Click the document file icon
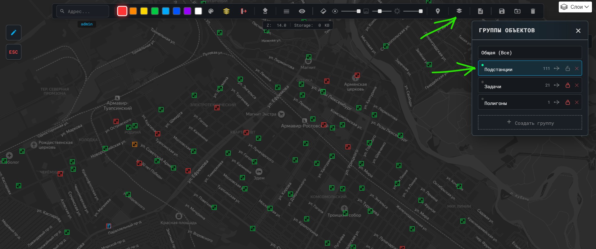The width and height of the screenshot is (596, 249). point(480,11)
